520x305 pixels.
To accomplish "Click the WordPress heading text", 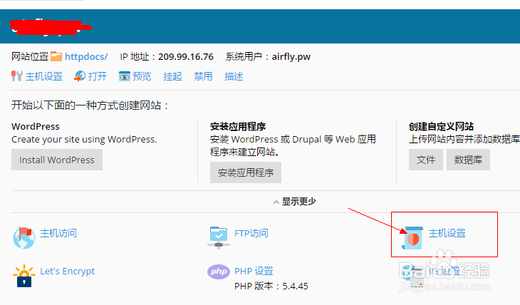I will coord(36,126).
